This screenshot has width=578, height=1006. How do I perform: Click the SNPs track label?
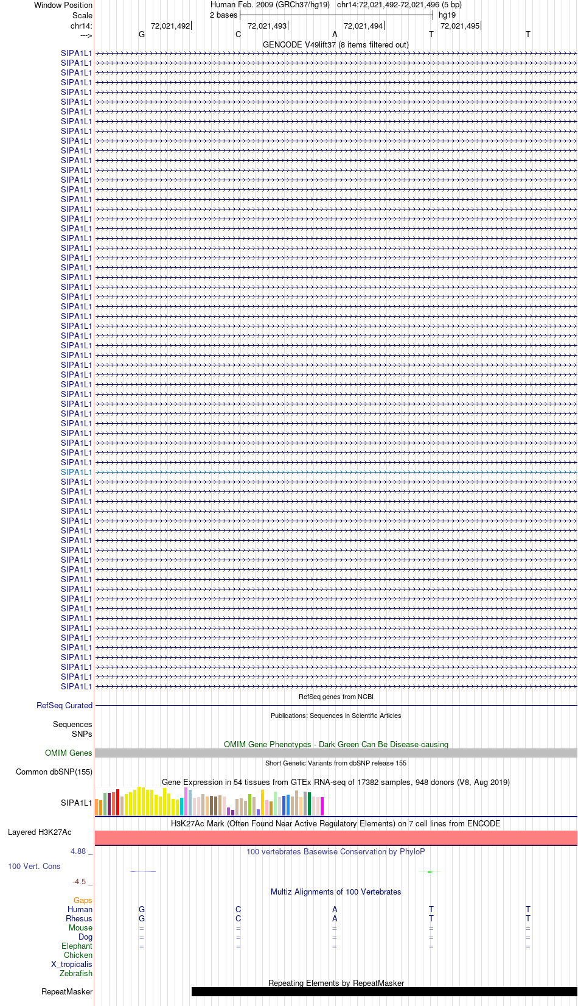point(82,734)
